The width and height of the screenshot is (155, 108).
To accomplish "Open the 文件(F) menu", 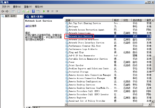I will coord(6,7).
